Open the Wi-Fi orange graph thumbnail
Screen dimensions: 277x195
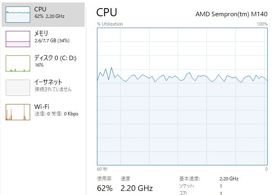click(18, 112)
